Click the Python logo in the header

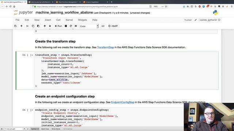[x=215, y=13]
